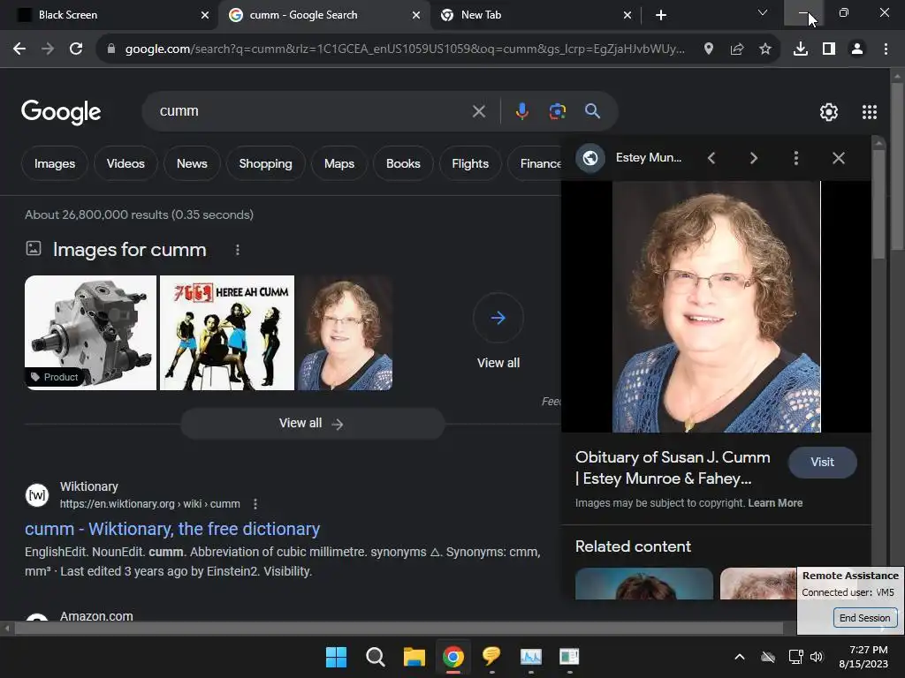905x678 pixels.
Task: Show previous image in preview panel
Action: click(711, 158)
